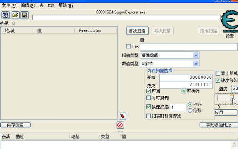Click the red clear-list icon
Screen dimensions: 238x149
coord(121,125)
